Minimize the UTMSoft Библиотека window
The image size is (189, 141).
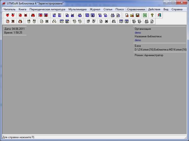(x=167, y=2)
